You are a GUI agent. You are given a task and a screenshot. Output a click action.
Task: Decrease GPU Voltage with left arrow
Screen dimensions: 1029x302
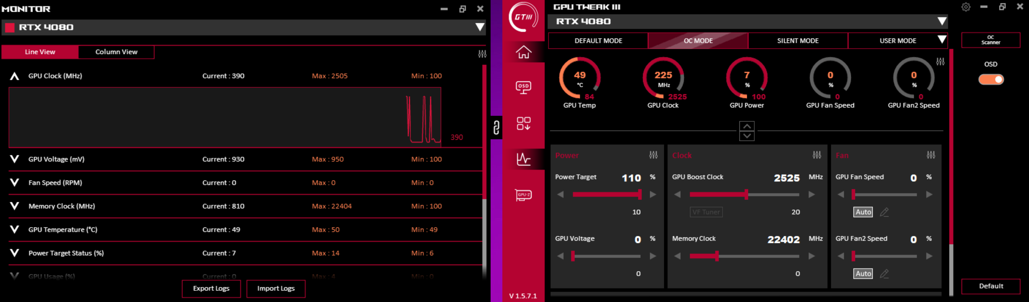point(560,256)
